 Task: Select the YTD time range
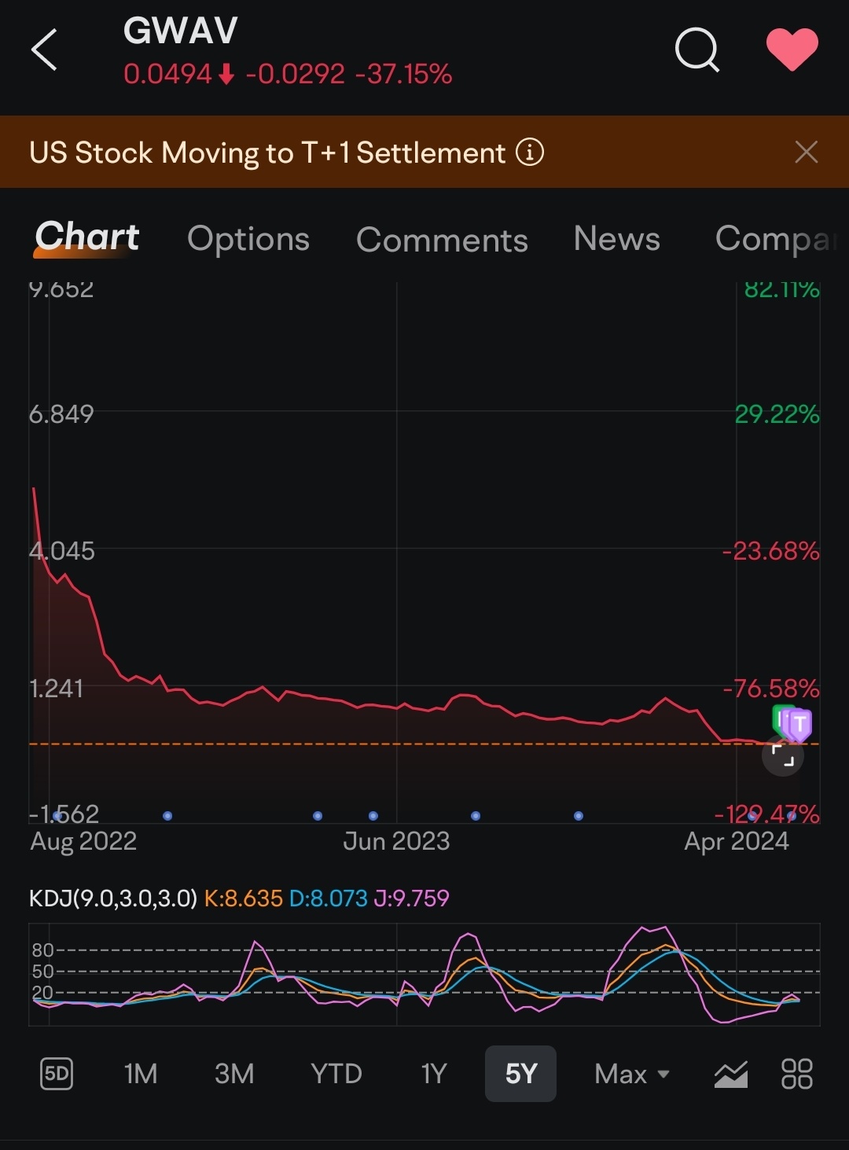(x=336, y=1074)
